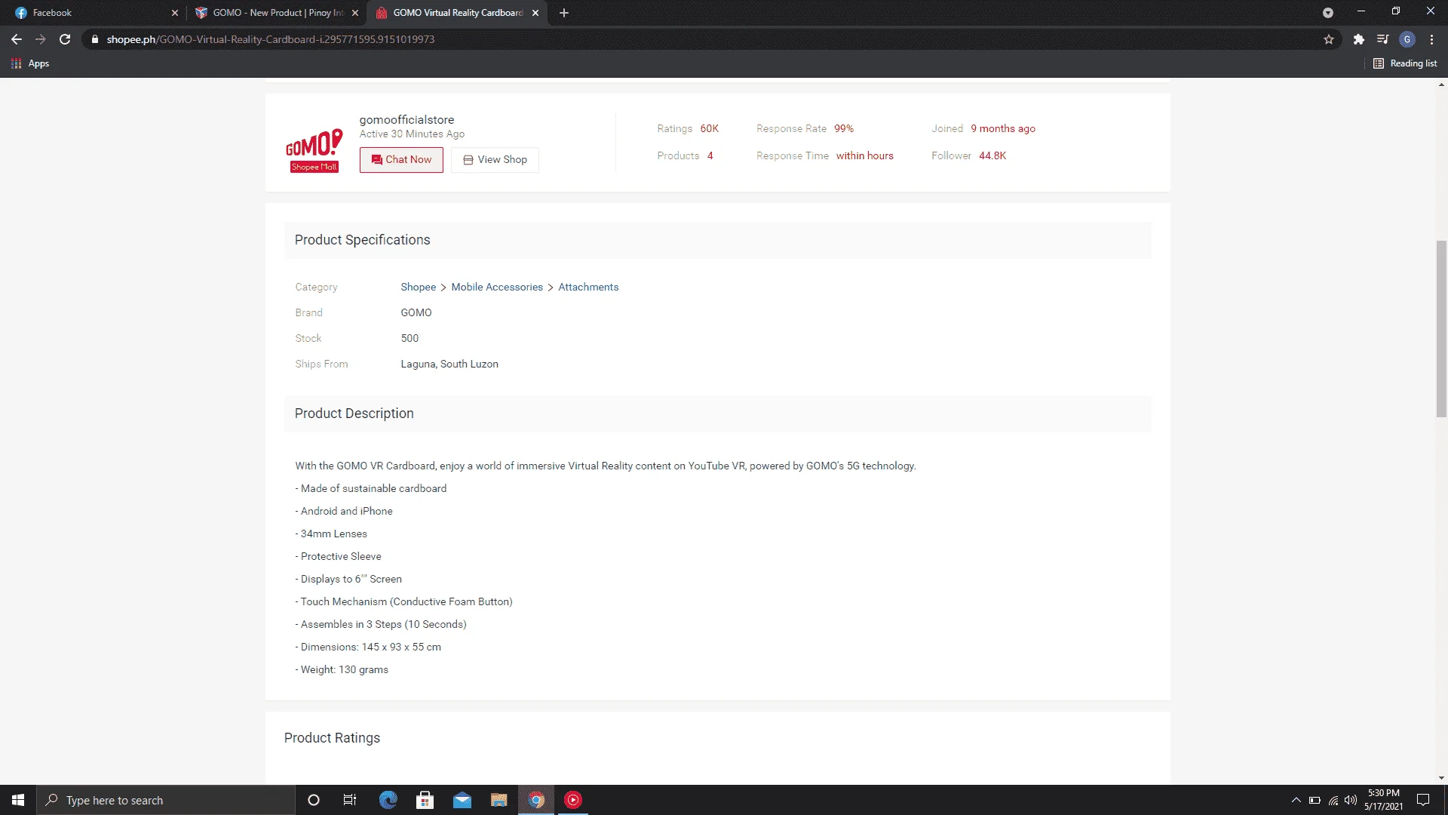Screen dimensions: 1448x815
Task: Click the Product Ratings heading
Action: pyautogui.click(x=332, y=738)
